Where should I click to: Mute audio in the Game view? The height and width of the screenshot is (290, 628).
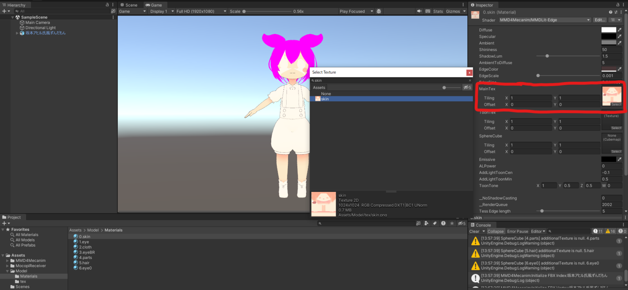coord(419,11)
